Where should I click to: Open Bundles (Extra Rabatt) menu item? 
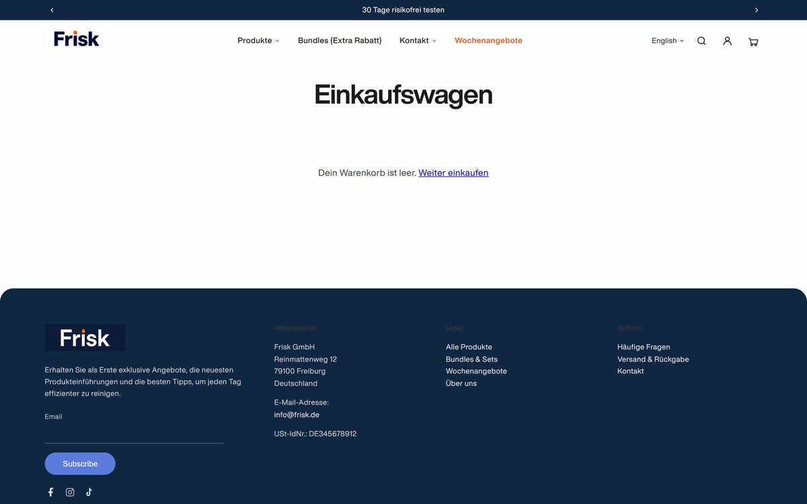pyautogui.click(x=340, y=40)
